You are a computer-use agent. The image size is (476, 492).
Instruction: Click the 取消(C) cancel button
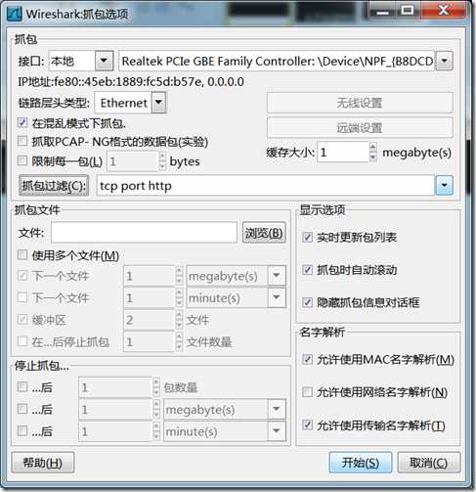coord(429,463)
